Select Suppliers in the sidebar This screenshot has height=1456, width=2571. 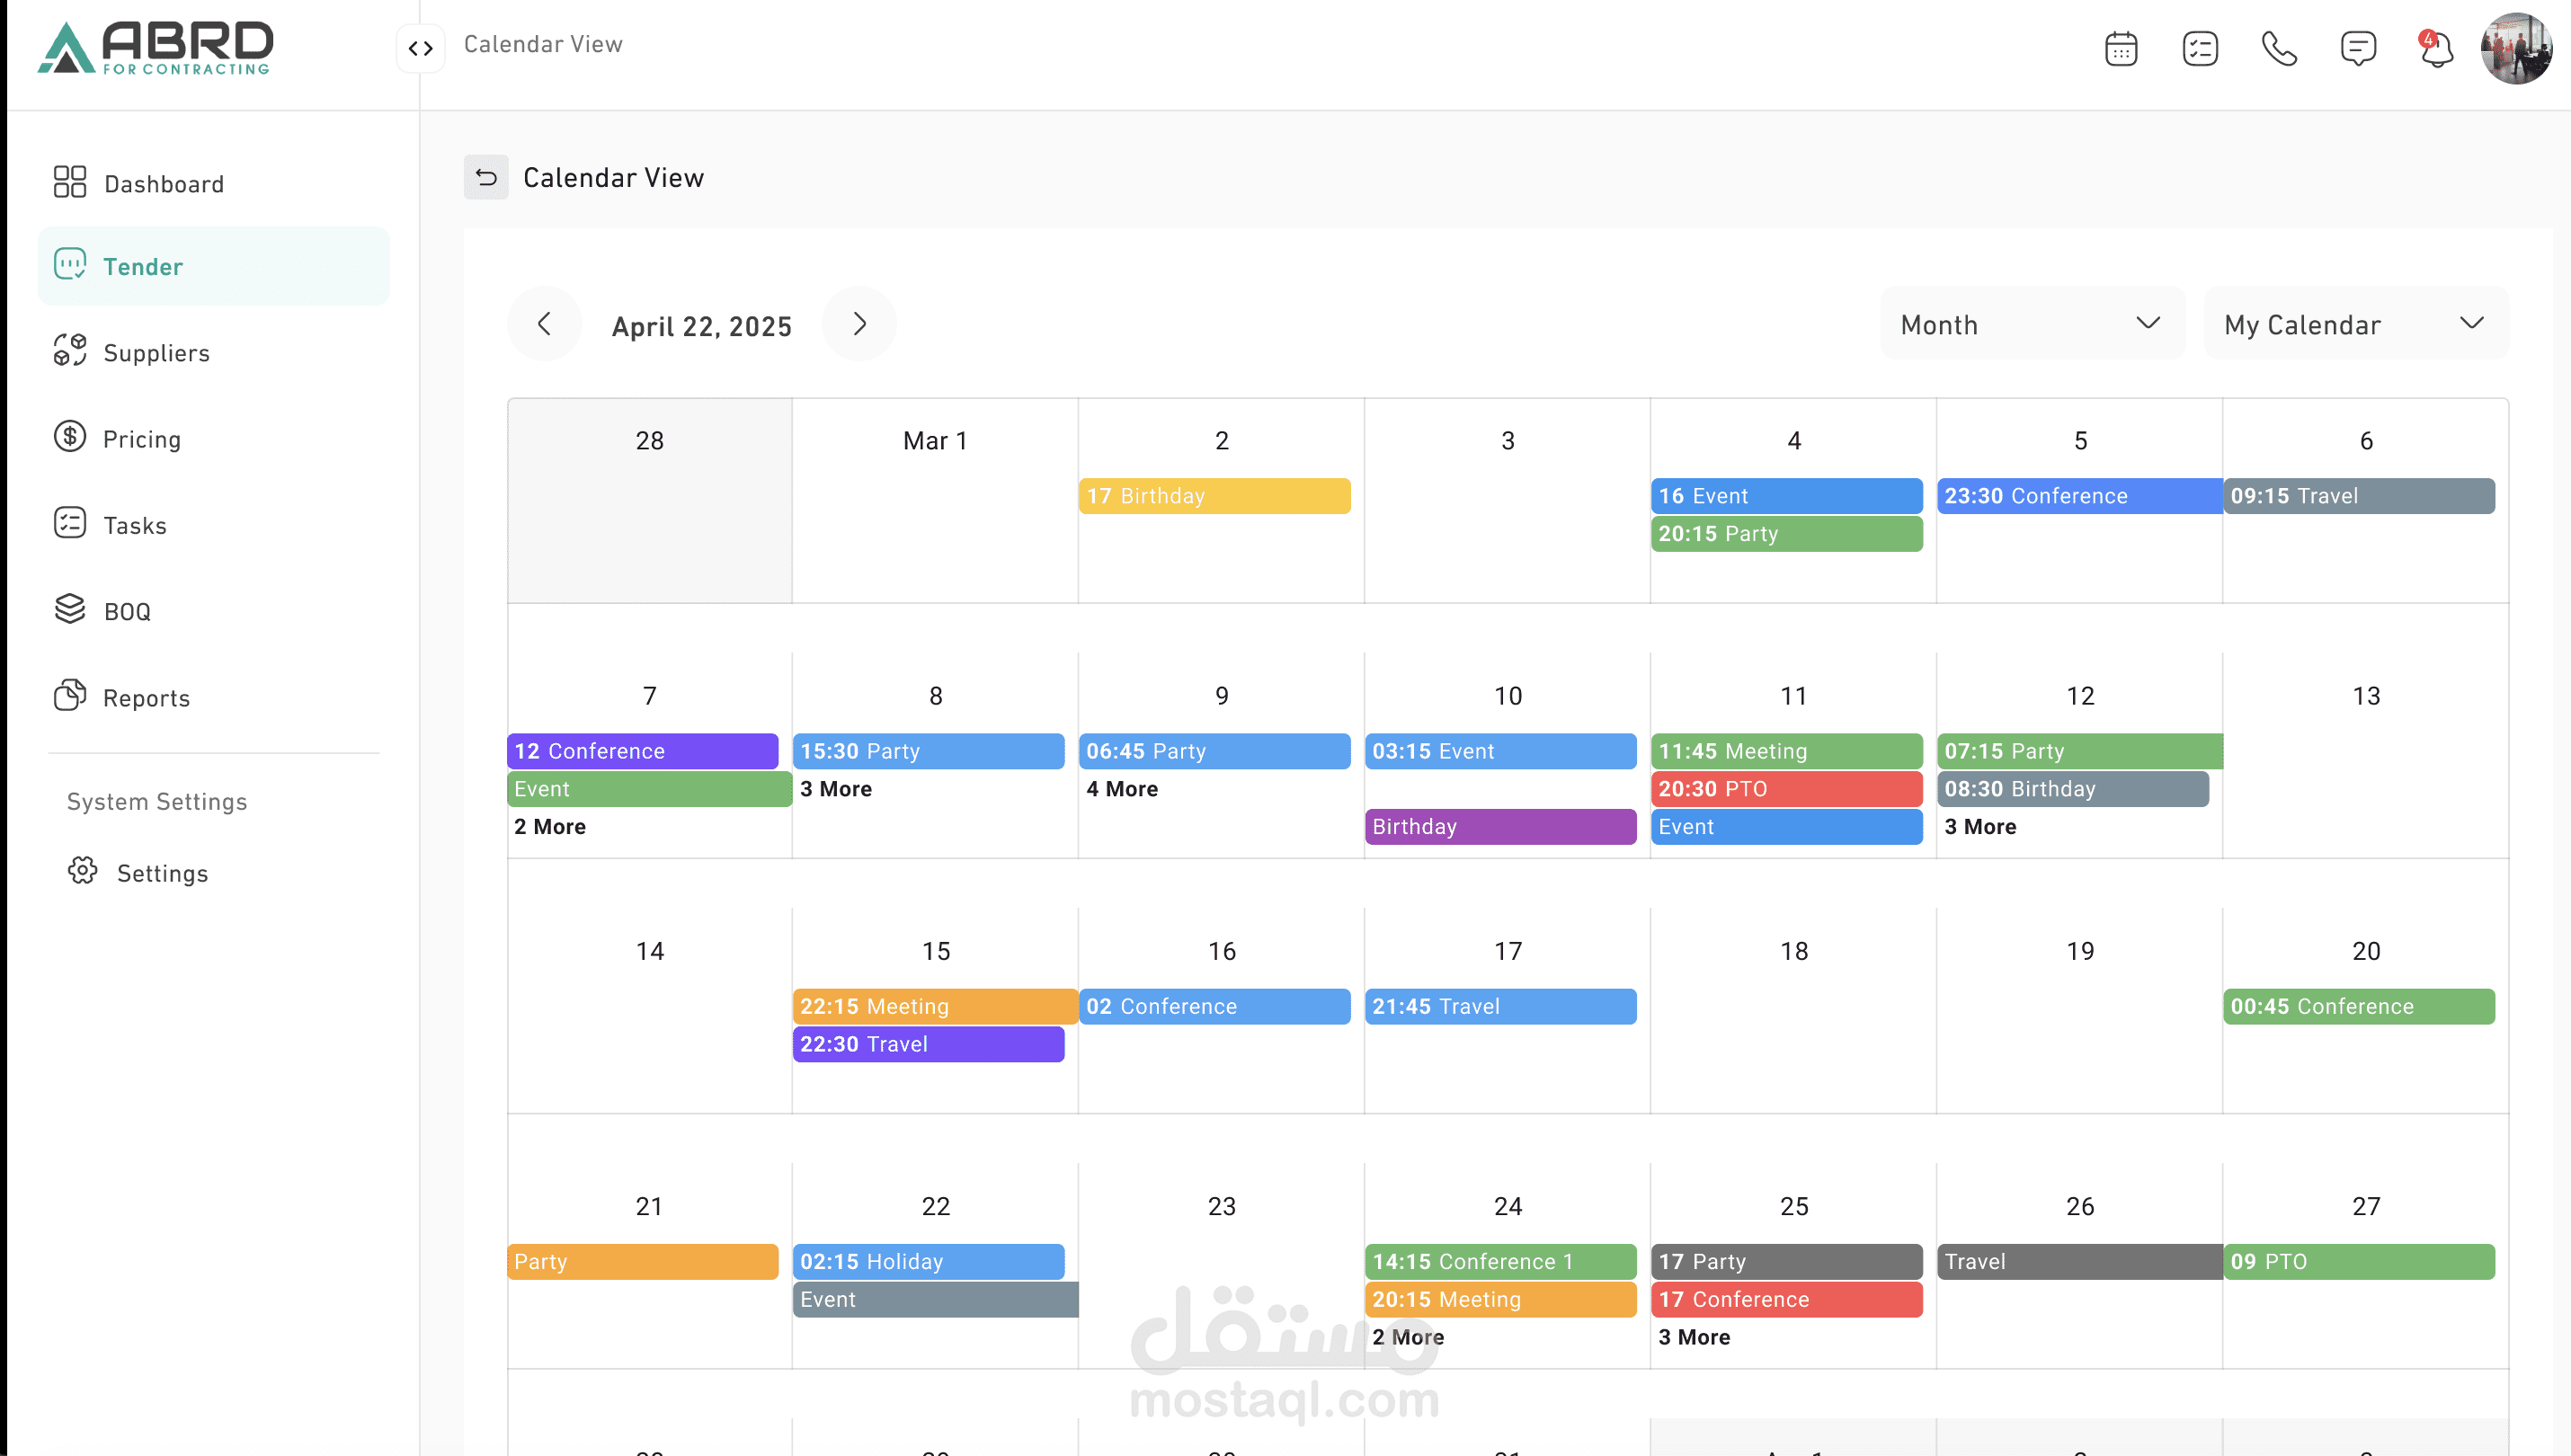pos(156,353)
